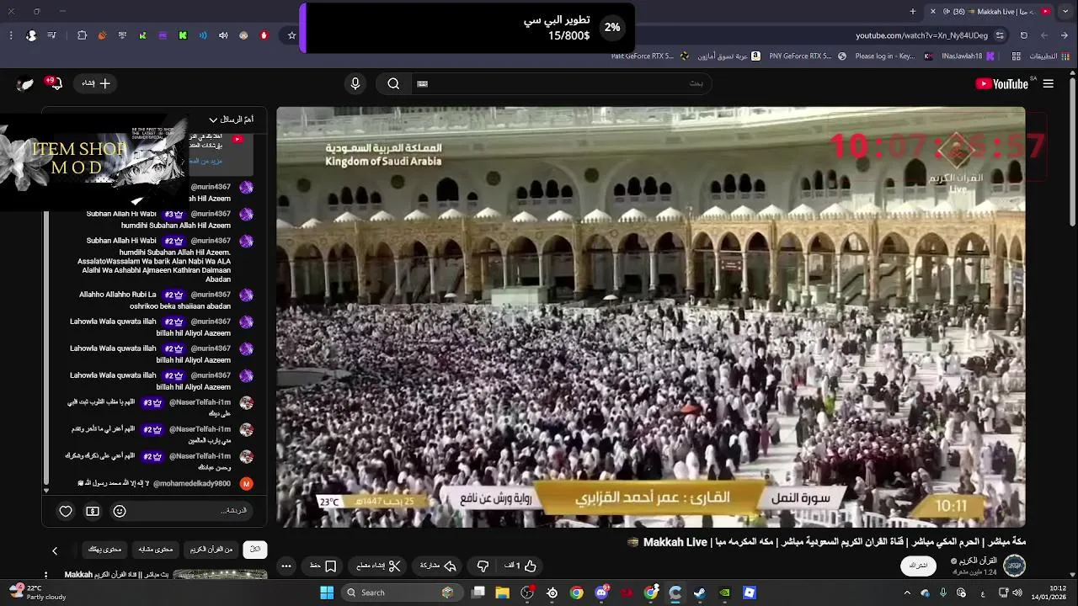The height and width of the screenshot is (606, 1078).
Task: Bookmark this page with the star icon
Action: pos(292,35)
